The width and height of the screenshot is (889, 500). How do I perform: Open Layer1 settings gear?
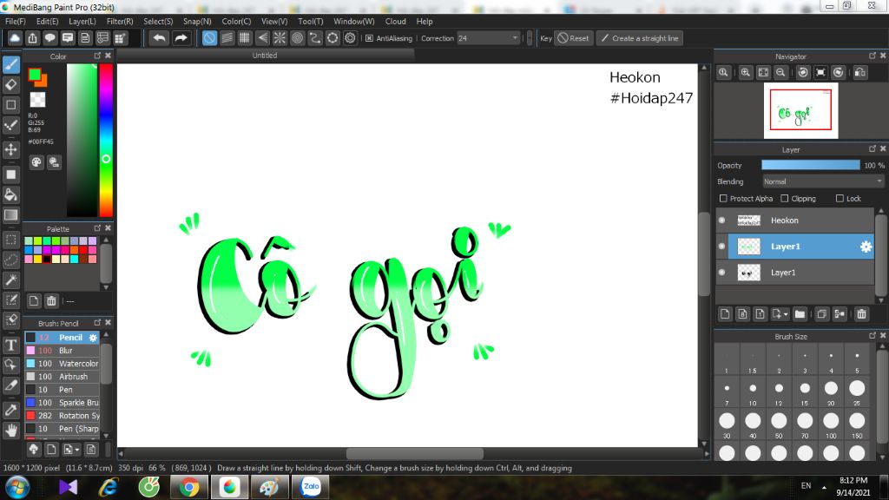pyautogui.click(x=866, y=247)
